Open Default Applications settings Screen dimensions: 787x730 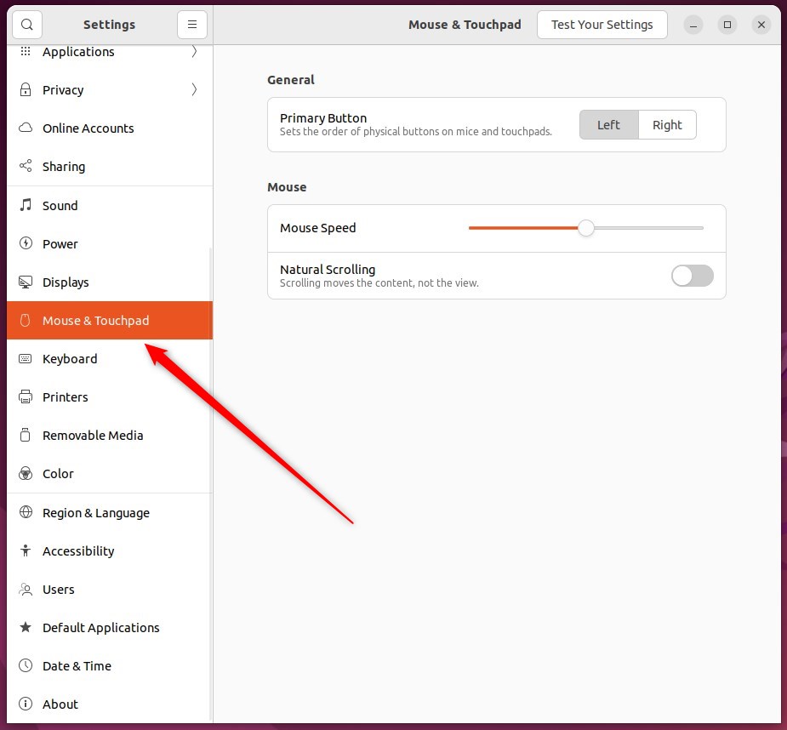[x=100, y=627]
